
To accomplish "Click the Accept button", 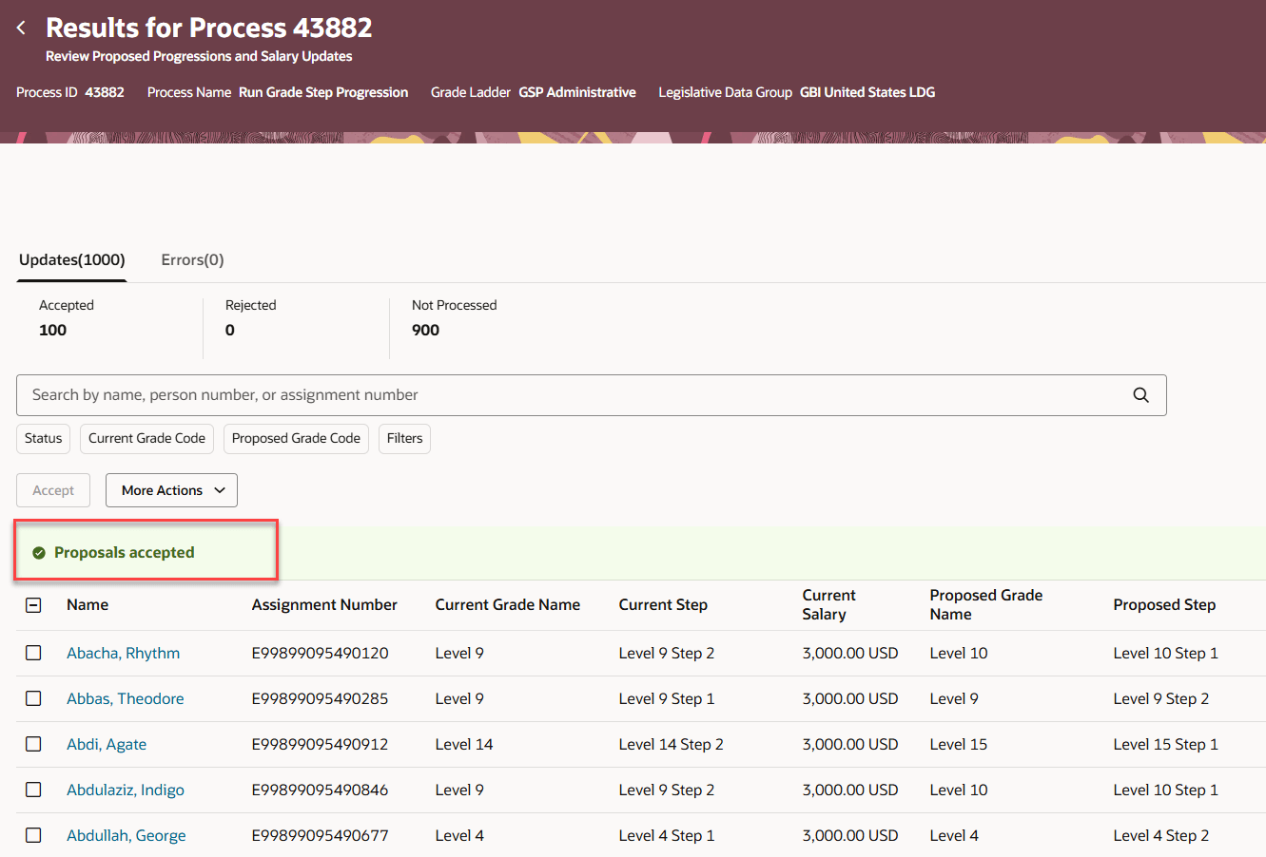I will tap(52, 490).
